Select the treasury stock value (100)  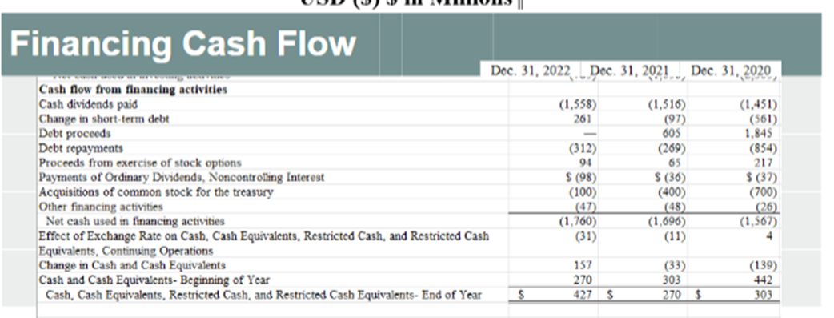pos(583,191)
